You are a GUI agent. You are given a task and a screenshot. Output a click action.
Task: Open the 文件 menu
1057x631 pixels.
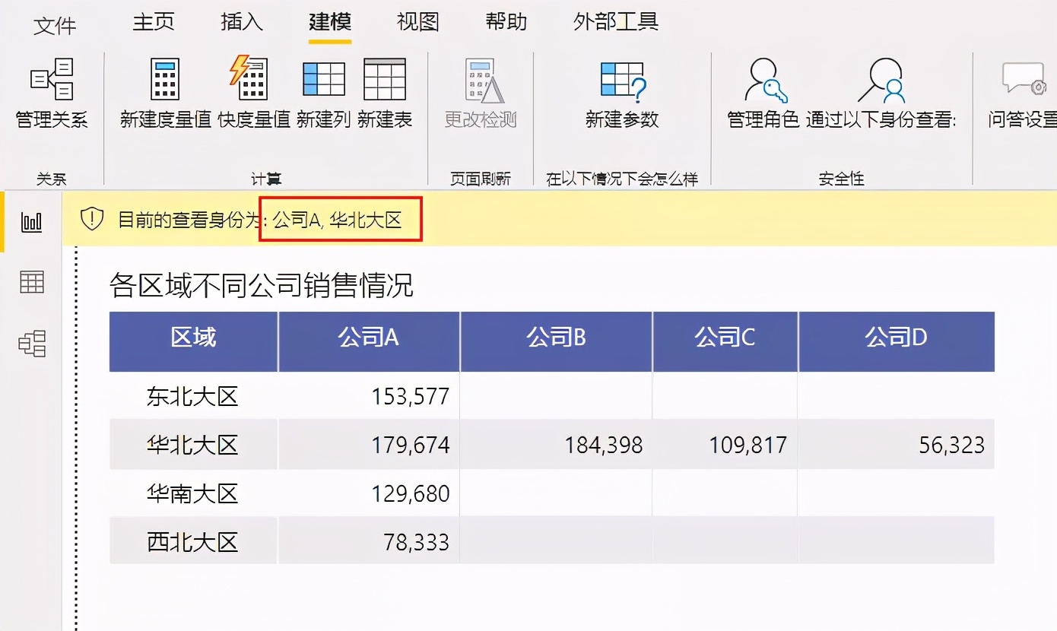point(55,25)
